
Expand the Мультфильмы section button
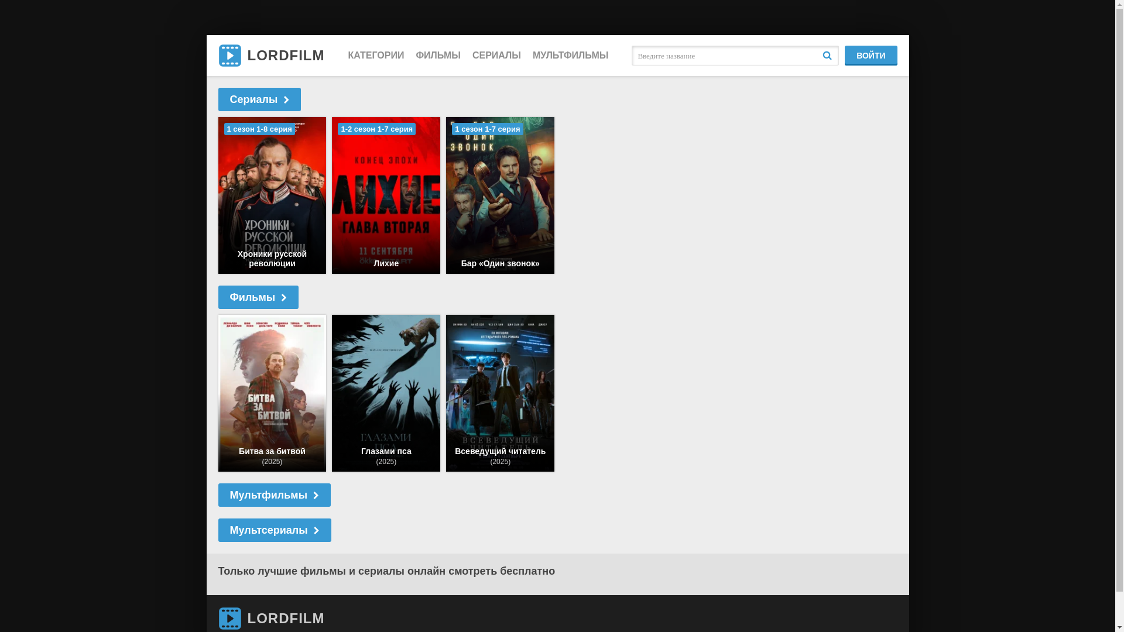[274, 495]
